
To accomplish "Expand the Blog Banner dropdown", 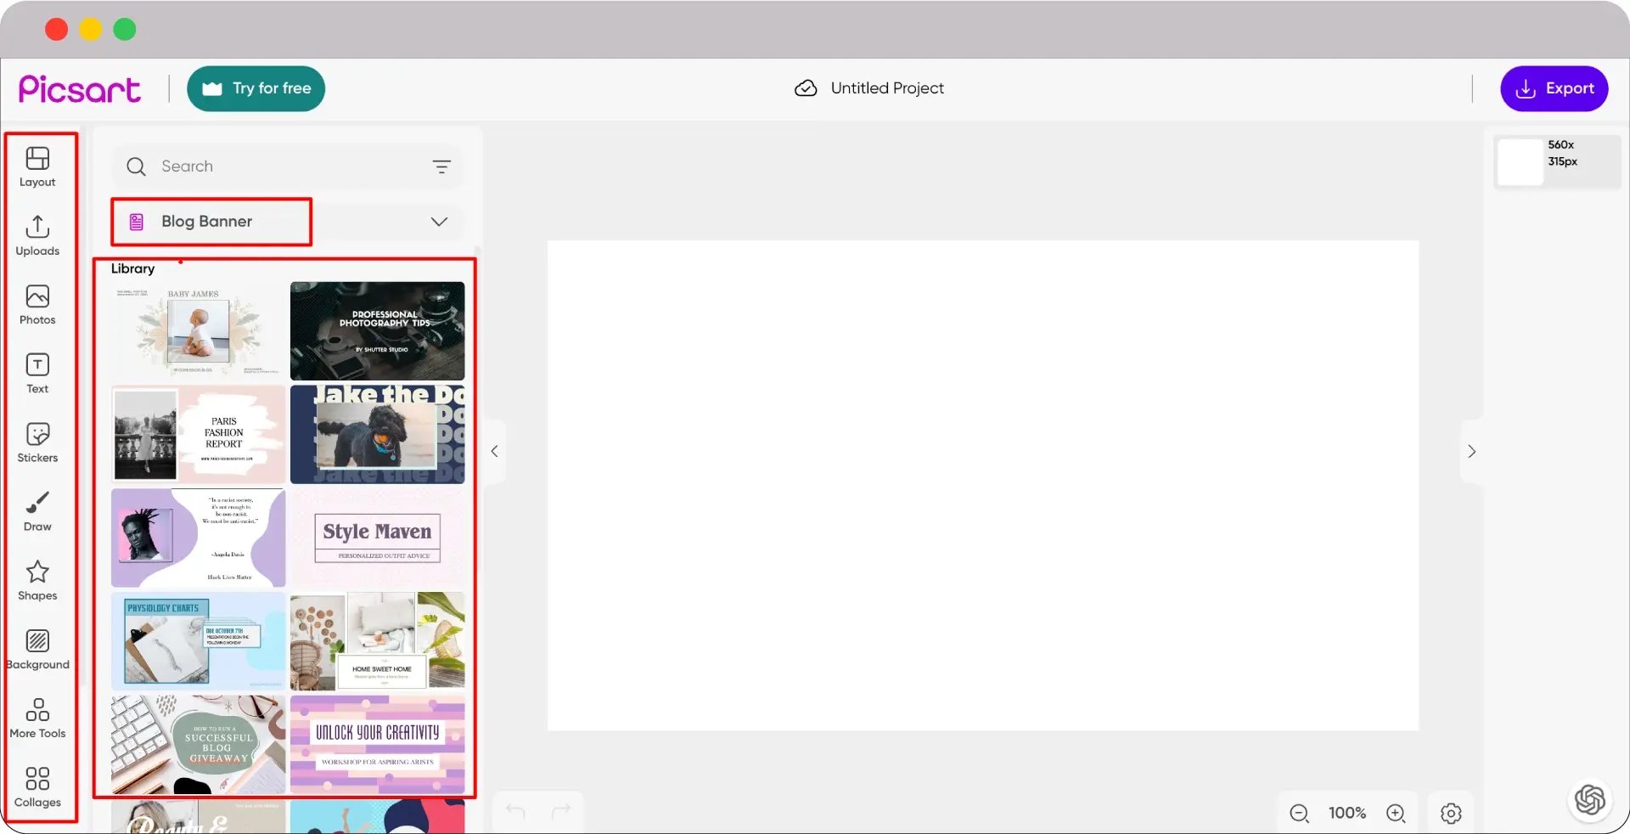I will 438,222.
